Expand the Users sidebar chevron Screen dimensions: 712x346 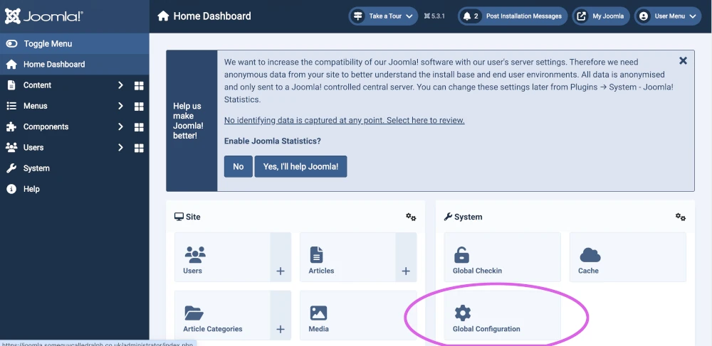(x=120, y=148)
